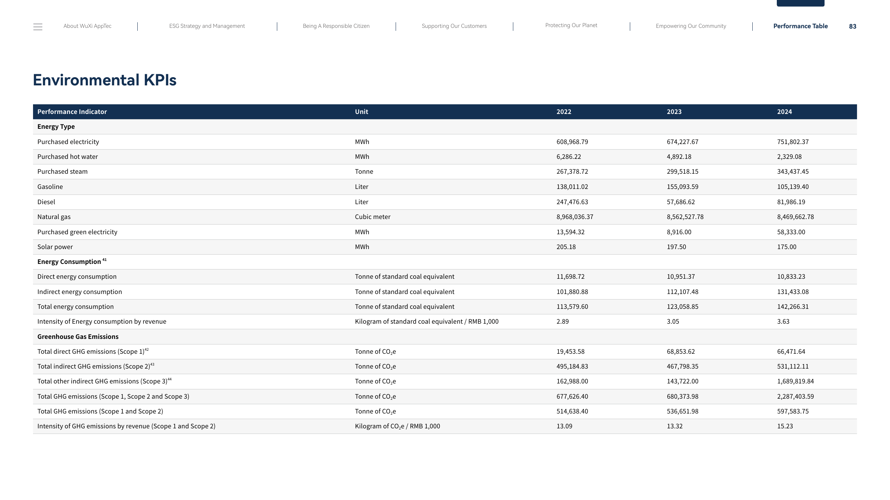Viewport: 890px width, 500px height.
Task: Select Direct energy consumption label
Action: pyautogui.click(x=77, y=277)
